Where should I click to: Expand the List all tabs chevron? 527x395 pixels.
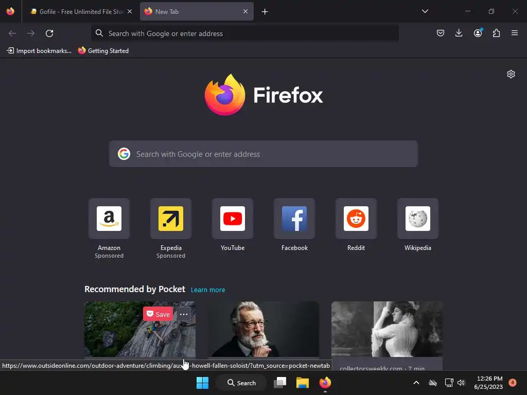[x=425, y=11]
